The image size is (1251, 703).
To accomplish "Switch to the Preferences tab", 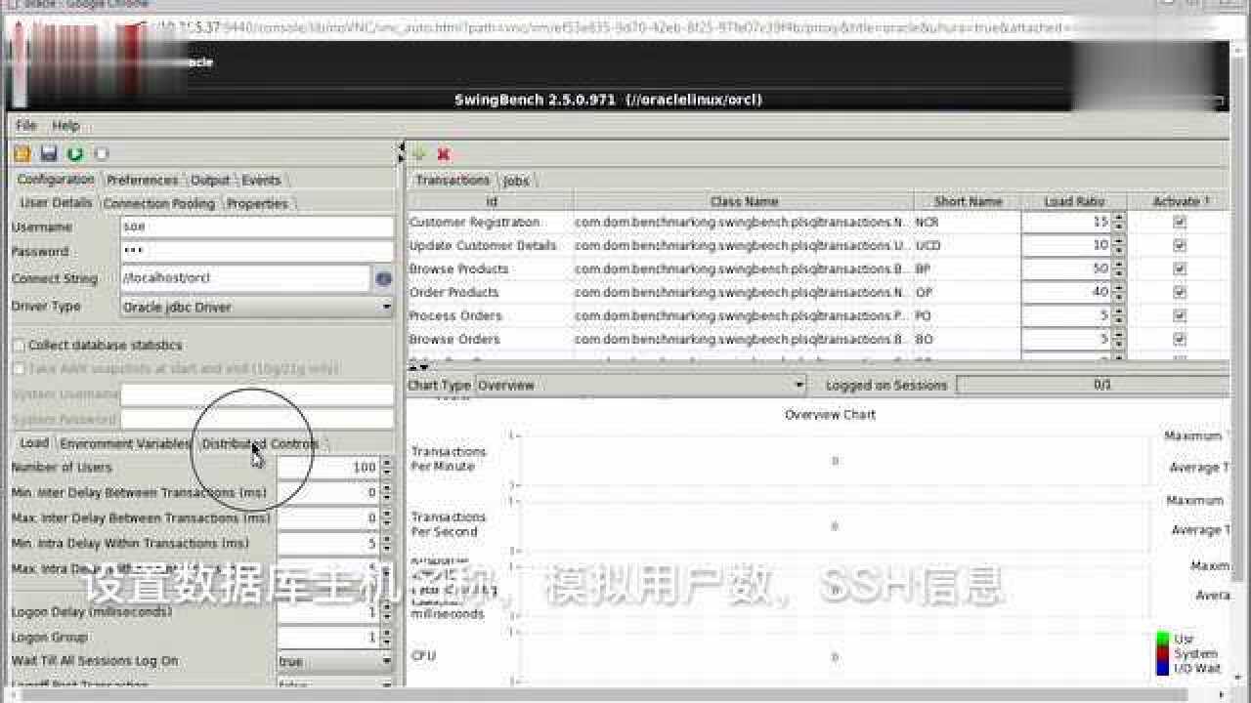I will click(x=143, y=181).
